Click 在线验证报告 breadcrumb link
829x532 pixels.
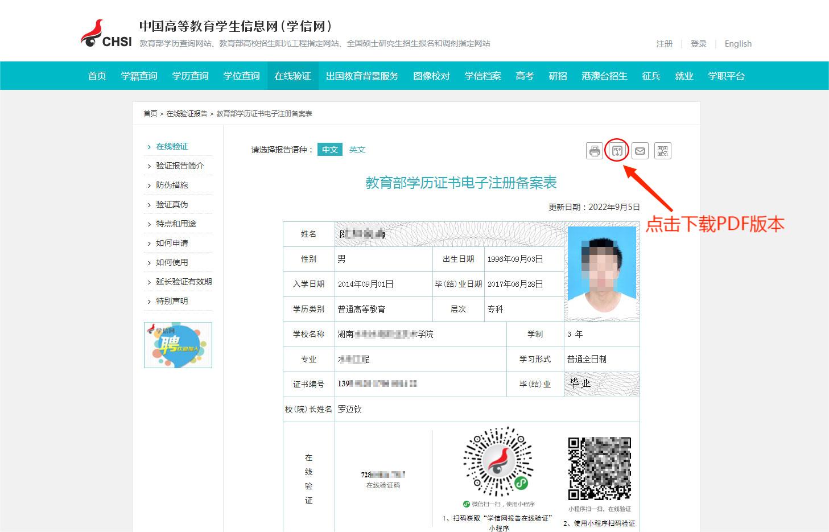187,114
